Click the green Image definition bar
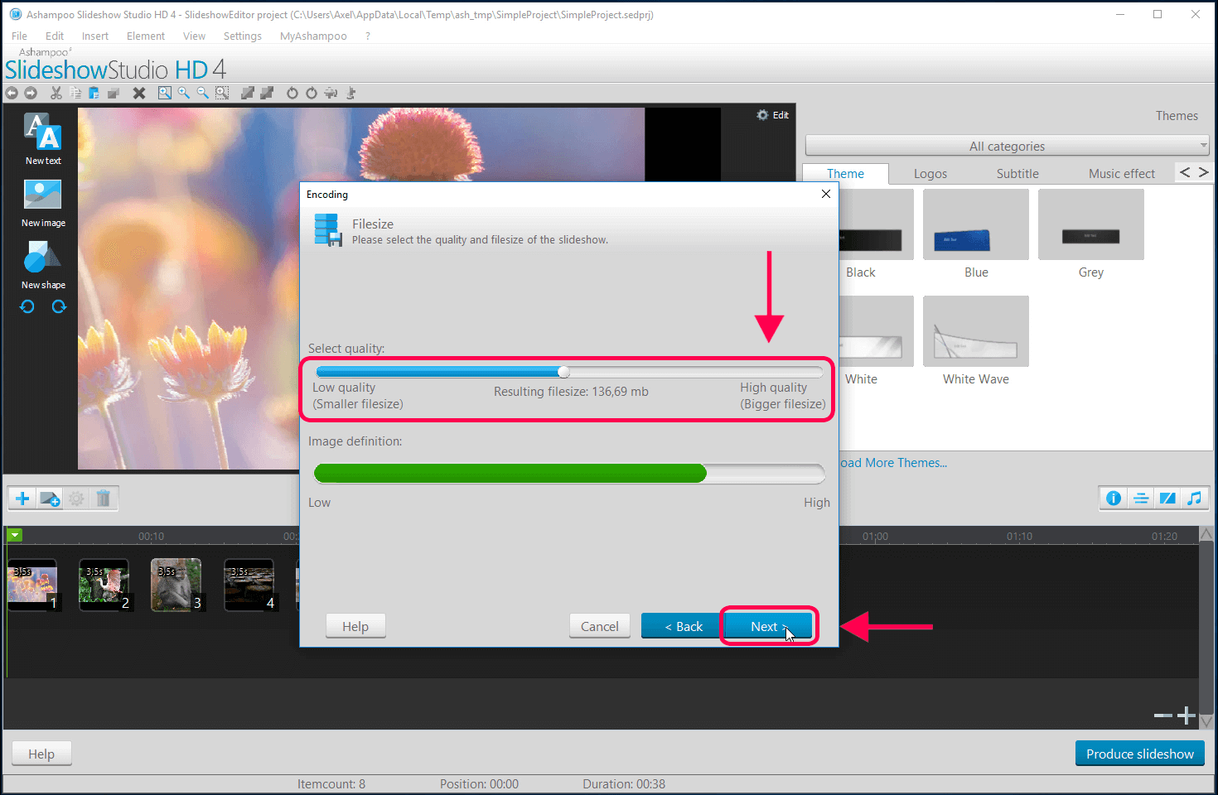 [x=510, y=473]
